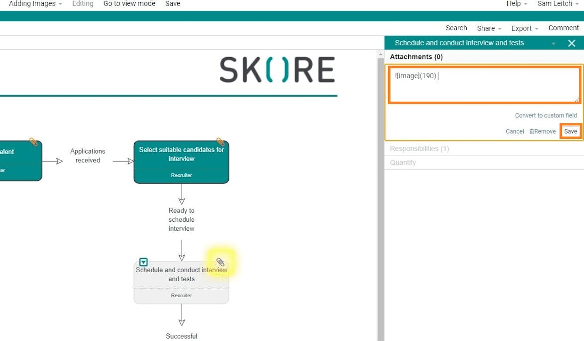Image resolution: width=584 pixels, height=341 pixels.
Task: Open the detail arrow icon on Schedule box
Action: point(144,262)
